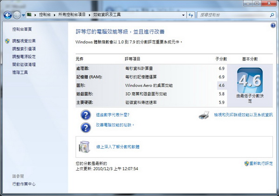Open address bar history dropdown
The image size is (279, 196).
coord(183,15)
